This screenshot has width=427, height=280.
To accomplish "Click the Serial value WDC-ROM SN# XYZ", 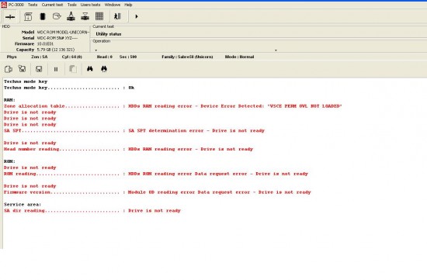I will (x=57, y=38).
